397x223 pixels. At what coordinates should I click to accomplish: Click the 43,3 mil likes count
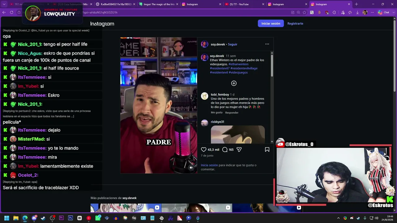(x=213, y=150)
